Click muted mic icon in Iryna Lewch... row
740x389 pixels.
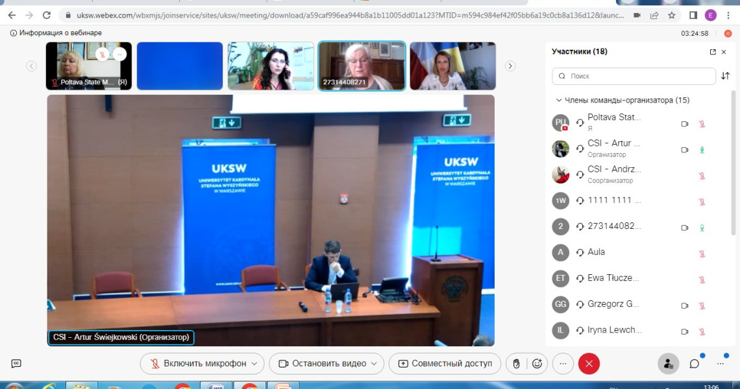point(702,331)
